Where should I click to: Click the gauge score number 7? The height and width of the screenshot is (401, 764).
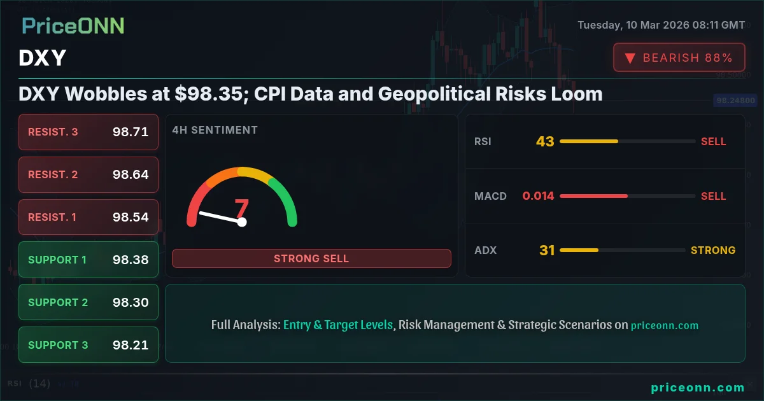242,209
